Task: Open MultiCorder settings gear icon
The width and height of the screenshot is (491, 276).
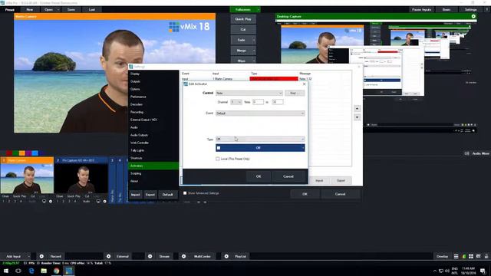Action: [184, 256]
